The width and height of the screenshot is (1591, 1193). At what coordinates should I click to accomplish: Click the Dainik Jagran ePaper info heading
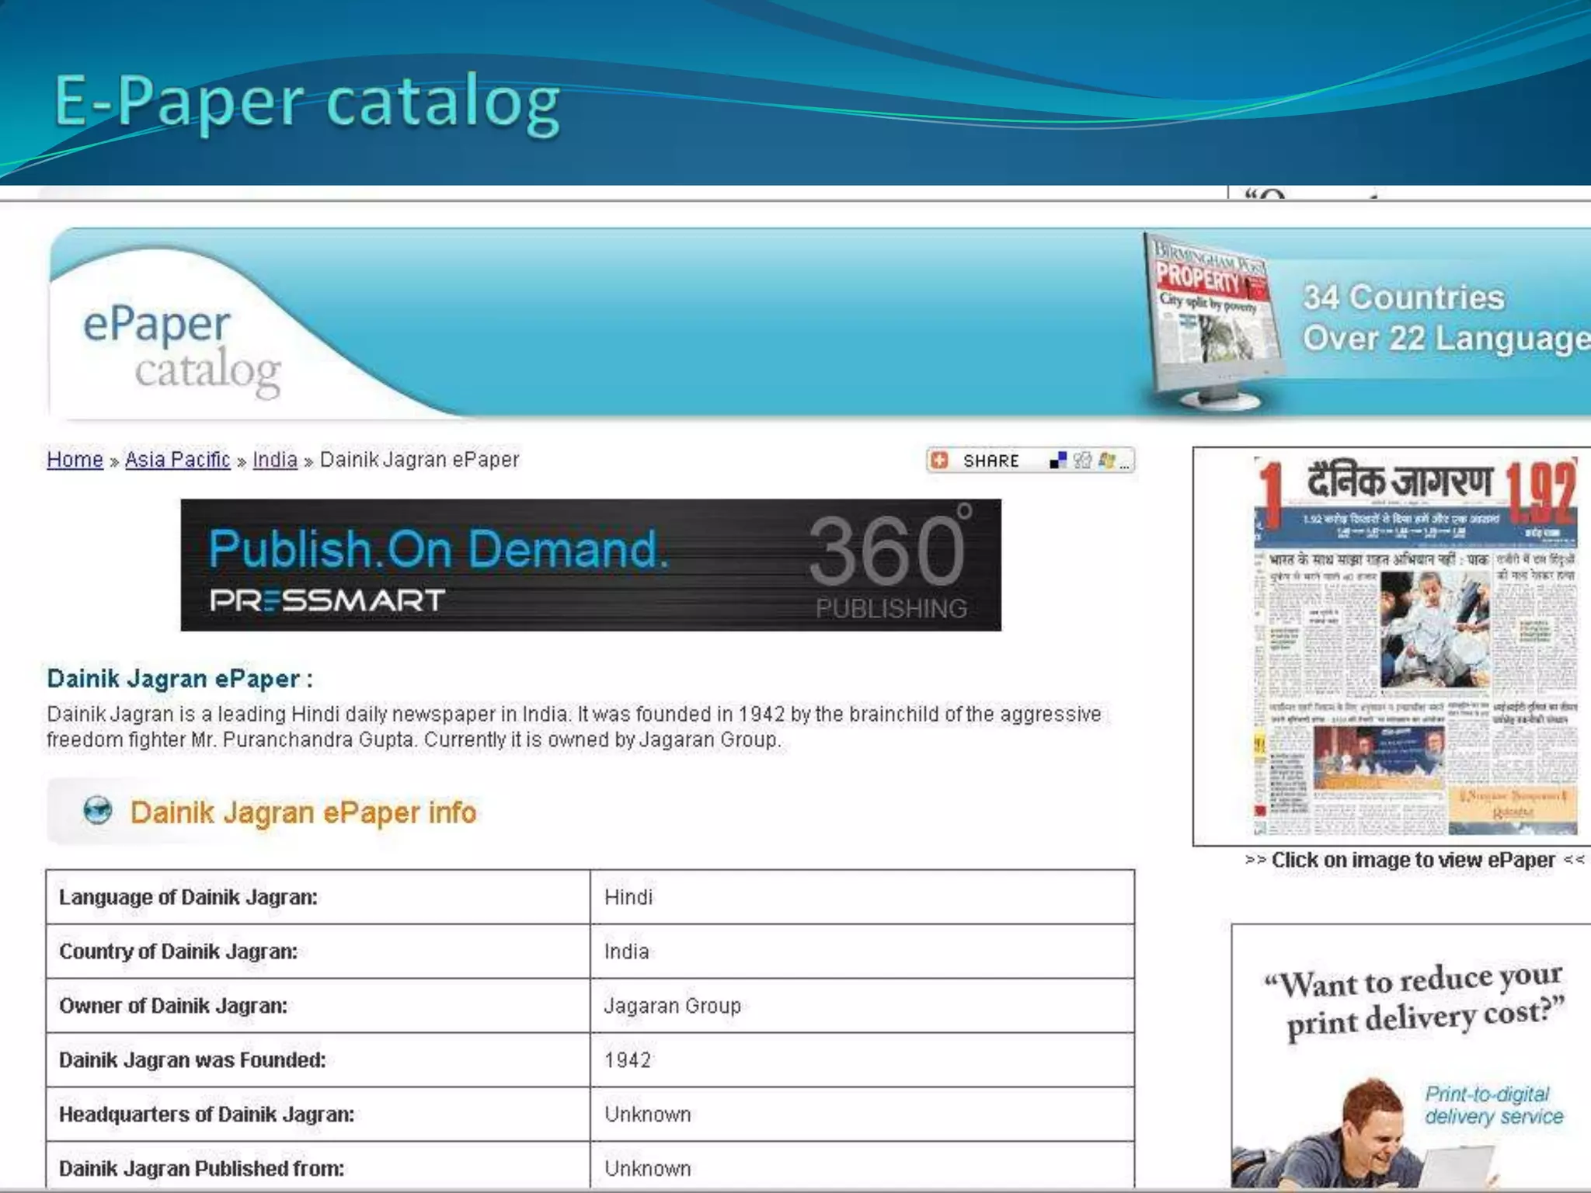tap(303, 812)
